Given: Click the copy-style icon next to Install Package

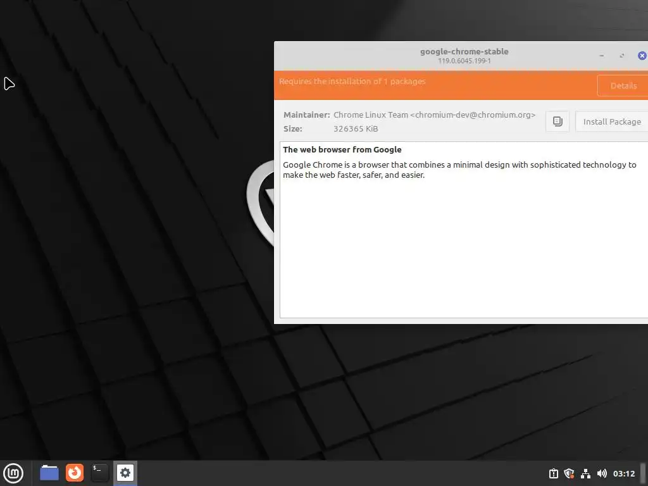Looking at the screenshot, I should [x=558, y=121].
